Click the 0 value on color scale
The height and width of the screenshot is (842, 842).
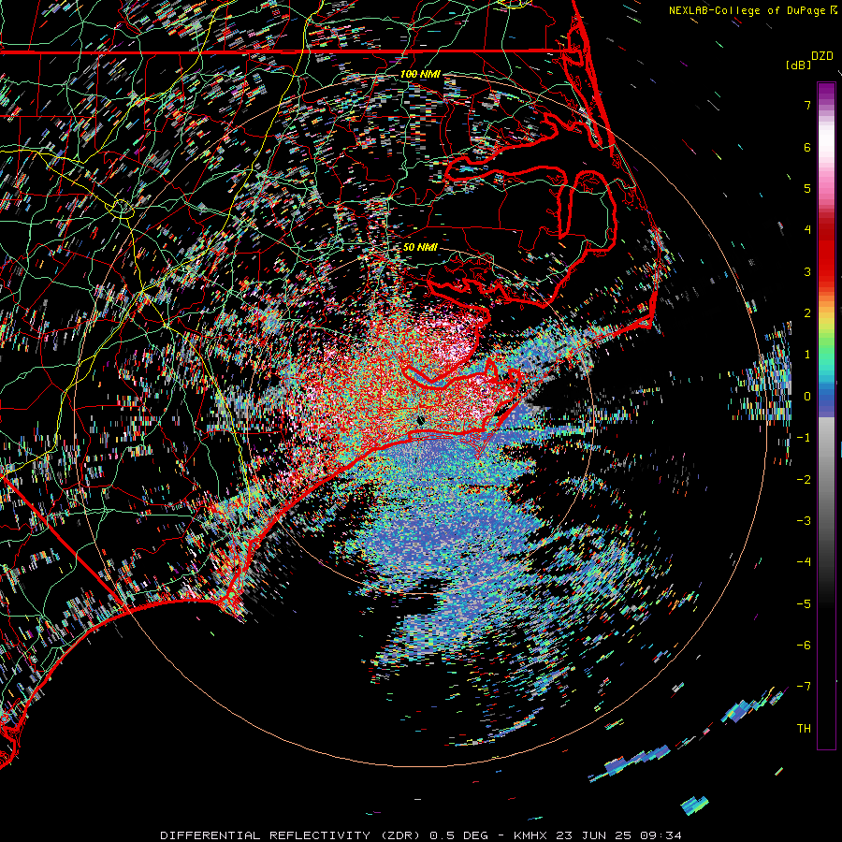[x=807, y=397]
